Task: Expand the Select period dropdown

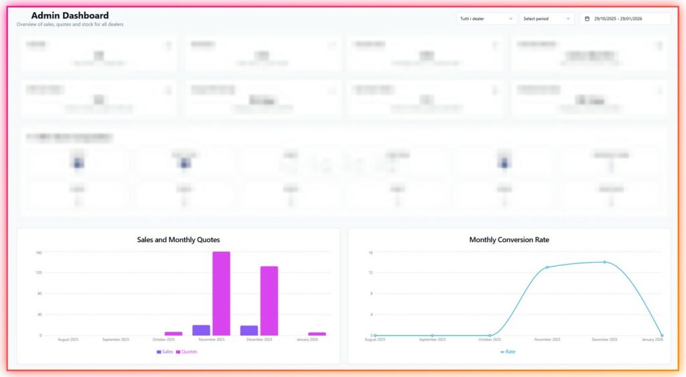Action: click(x=547, y=19)
